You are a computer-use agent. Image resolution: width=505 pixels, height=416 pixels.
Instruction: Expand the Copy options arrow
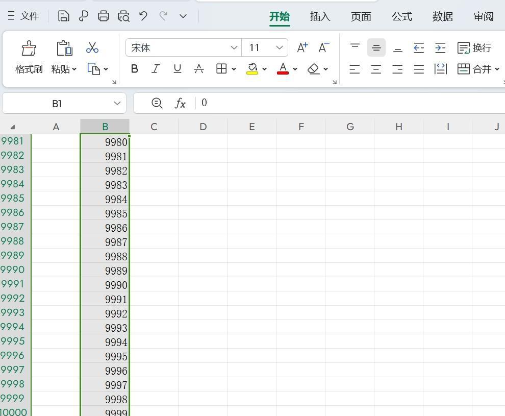coord(106,69)
